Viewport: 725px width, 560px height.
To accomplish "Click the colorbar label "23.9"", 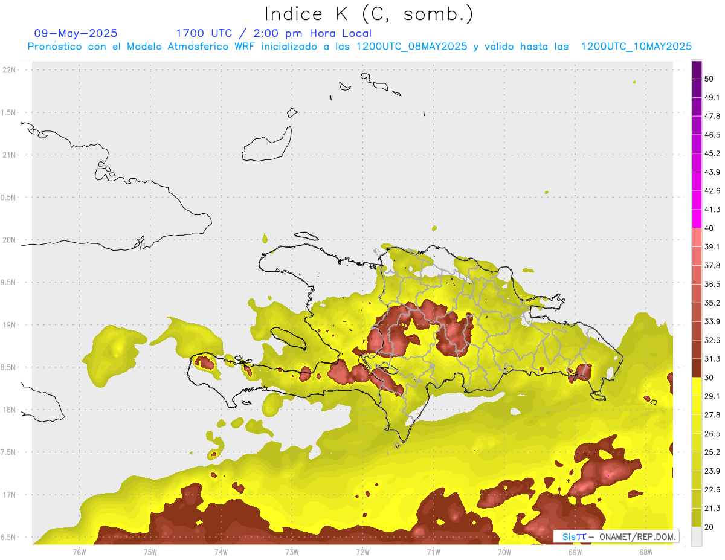I will point(712,471).
